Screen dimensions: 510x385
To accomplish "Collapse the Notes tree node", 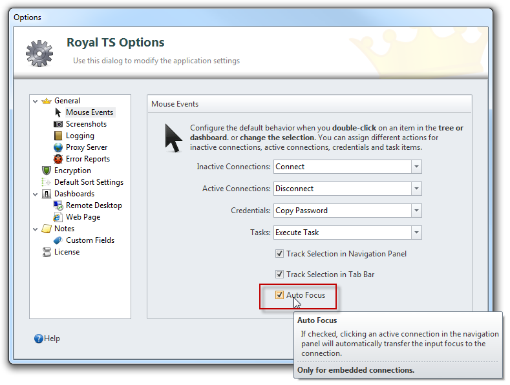I will tap(35, 229).
